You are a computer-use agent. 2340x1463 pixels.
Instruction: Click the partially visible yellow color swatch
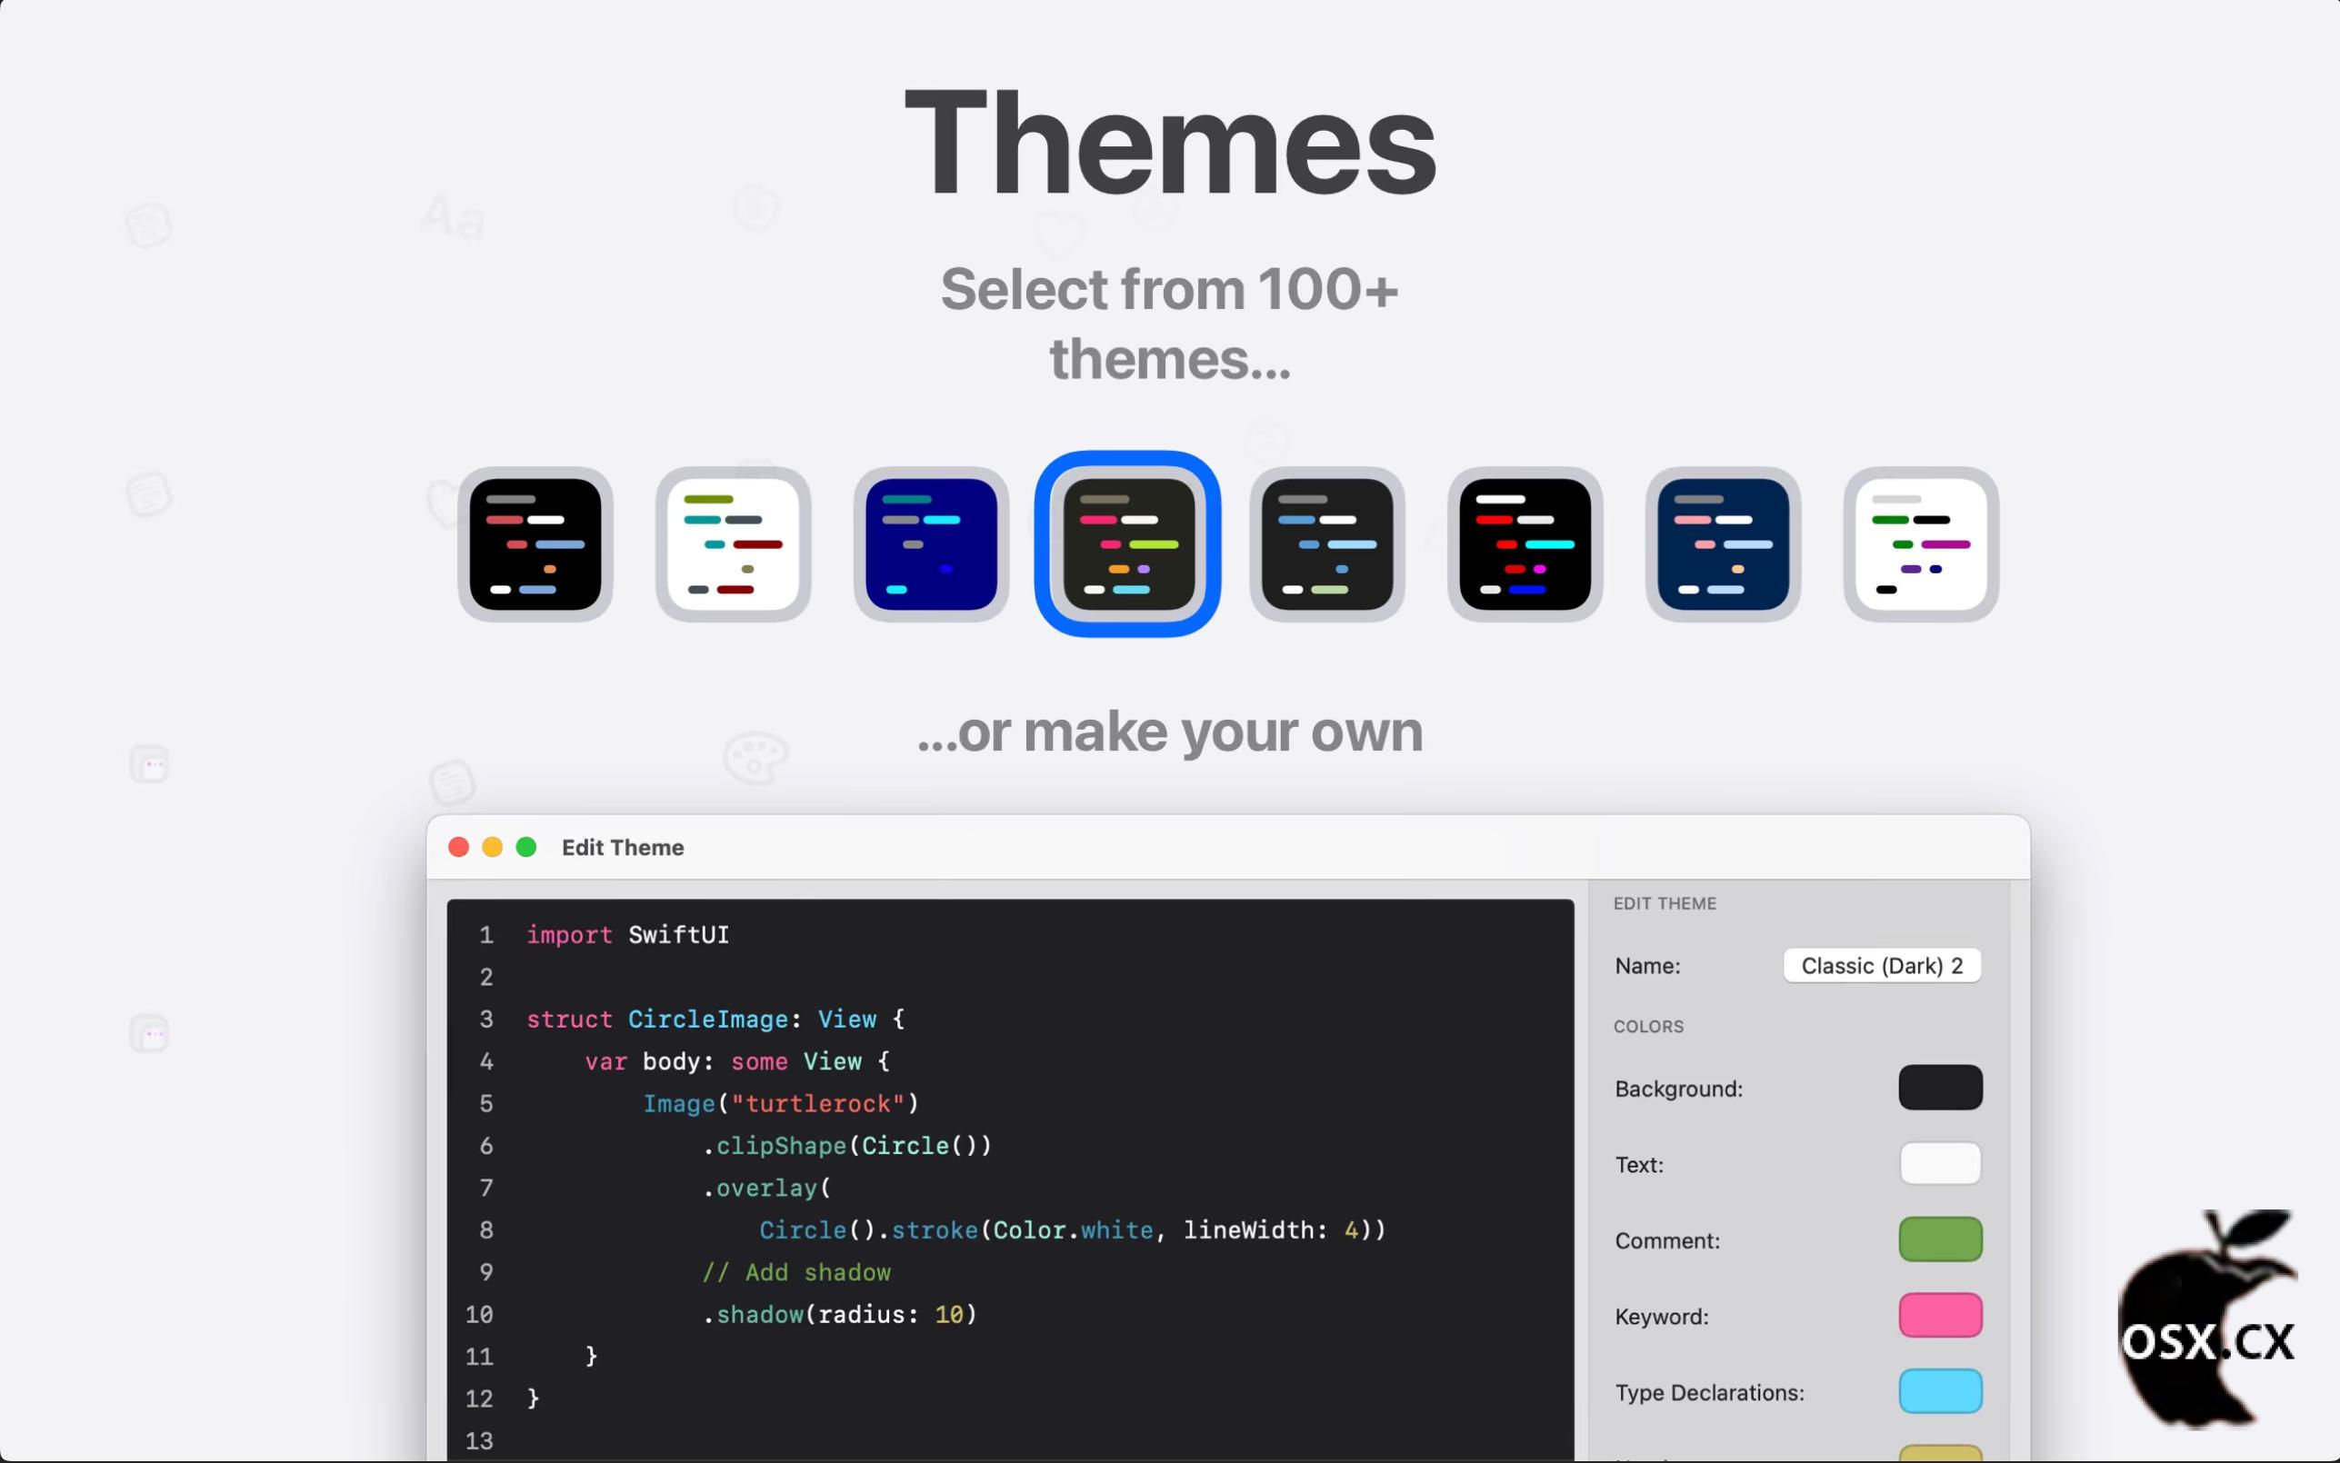point(1939,1453)
